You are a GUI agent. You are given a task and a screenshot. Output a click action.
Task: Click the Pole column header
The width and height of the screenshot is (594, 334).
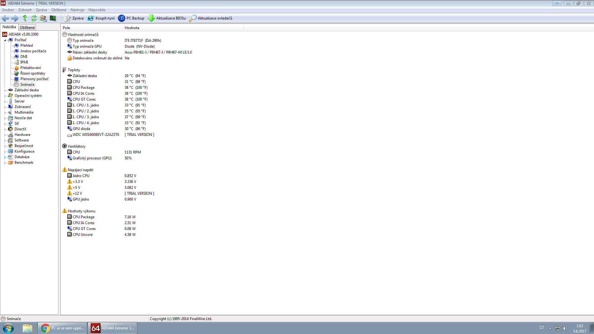pos(92,28)
